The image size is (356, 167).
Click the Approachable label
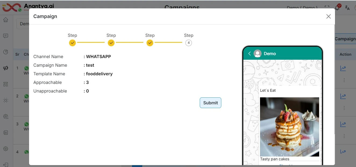48,82
